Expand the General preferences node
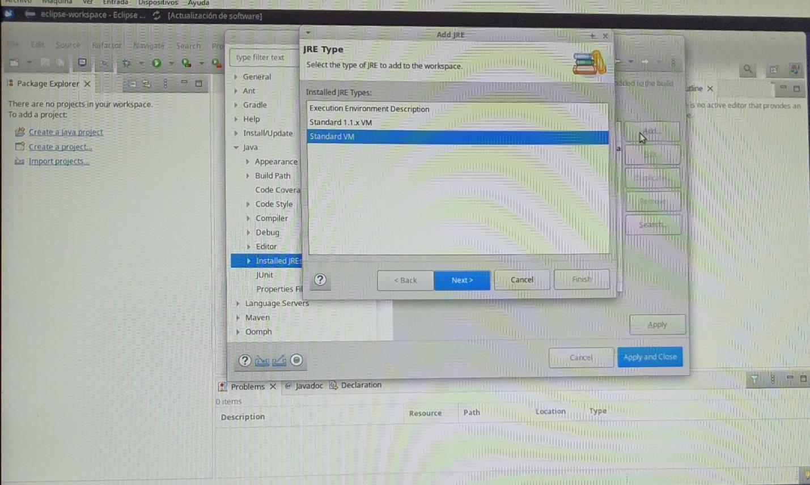The height and width of the screenshot is (485, 810). click(236, 76)
